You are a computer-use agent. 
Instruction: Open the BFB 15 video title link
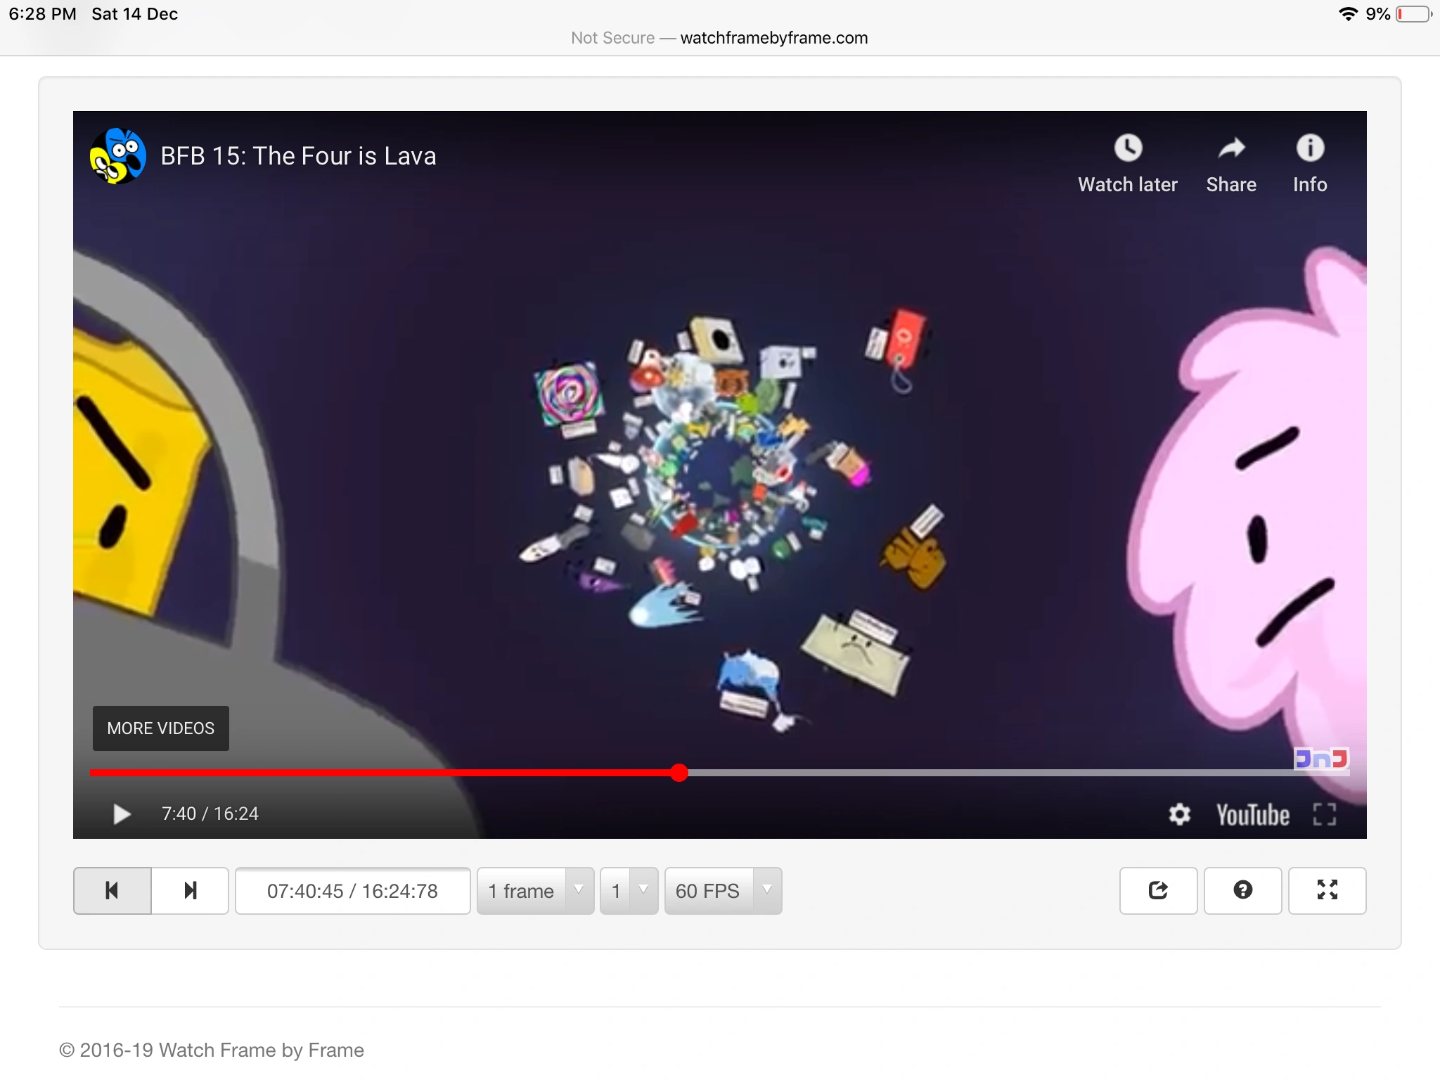pos(298,156)
